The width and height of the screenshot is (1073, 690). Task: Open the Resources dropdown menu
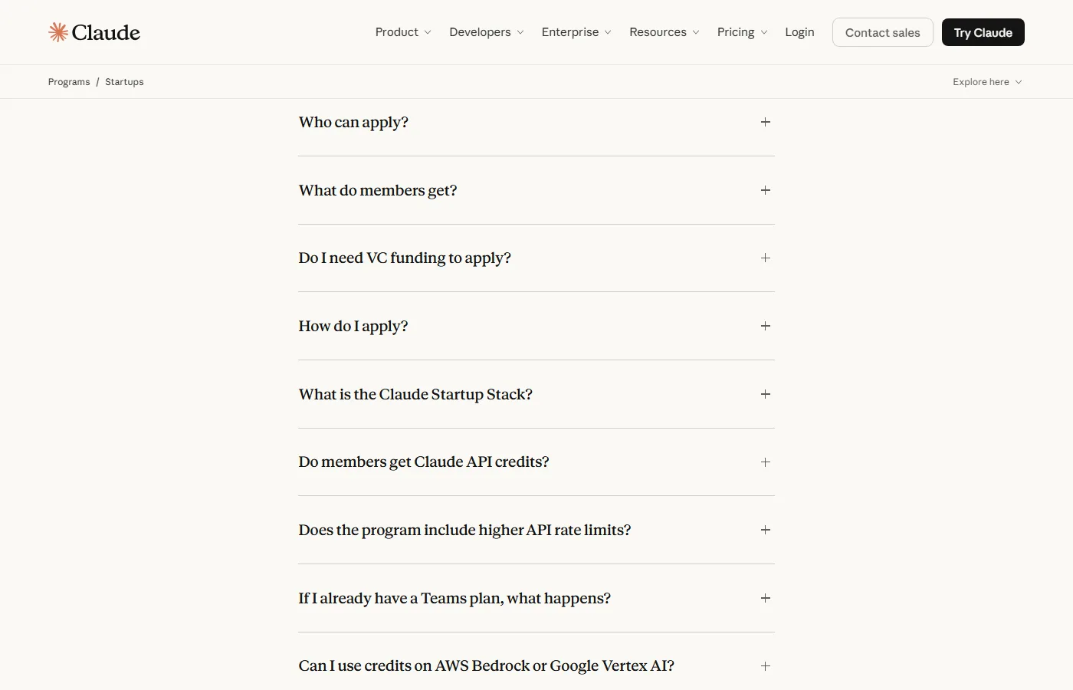(x=664, y=32)
